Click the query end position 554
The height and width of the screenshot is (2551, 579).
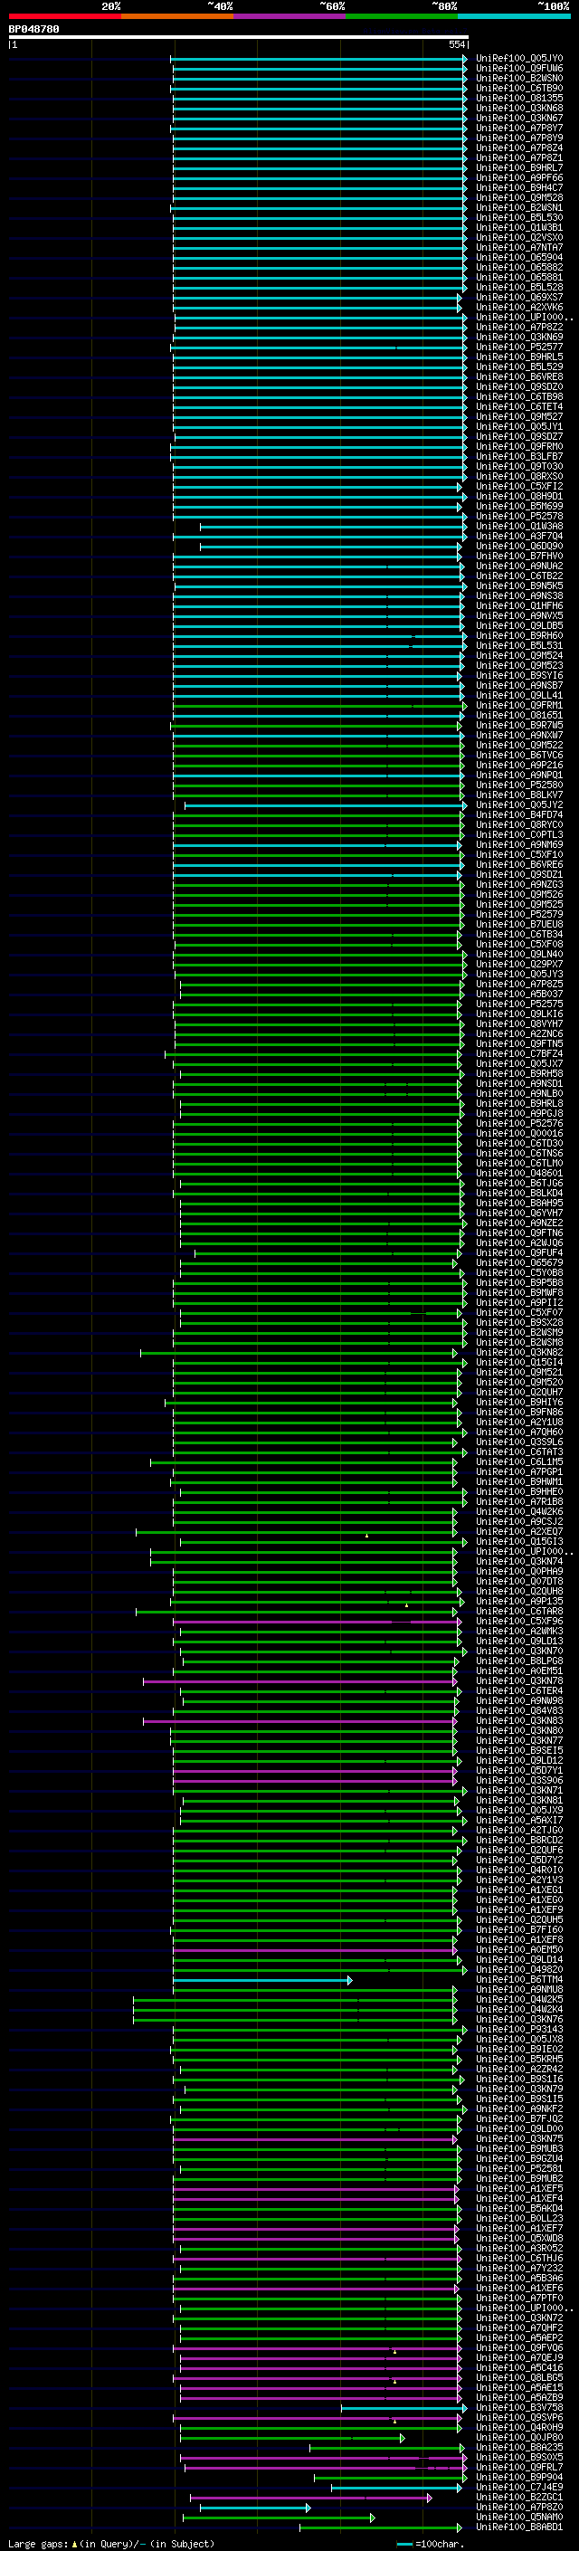pos(456,44)
